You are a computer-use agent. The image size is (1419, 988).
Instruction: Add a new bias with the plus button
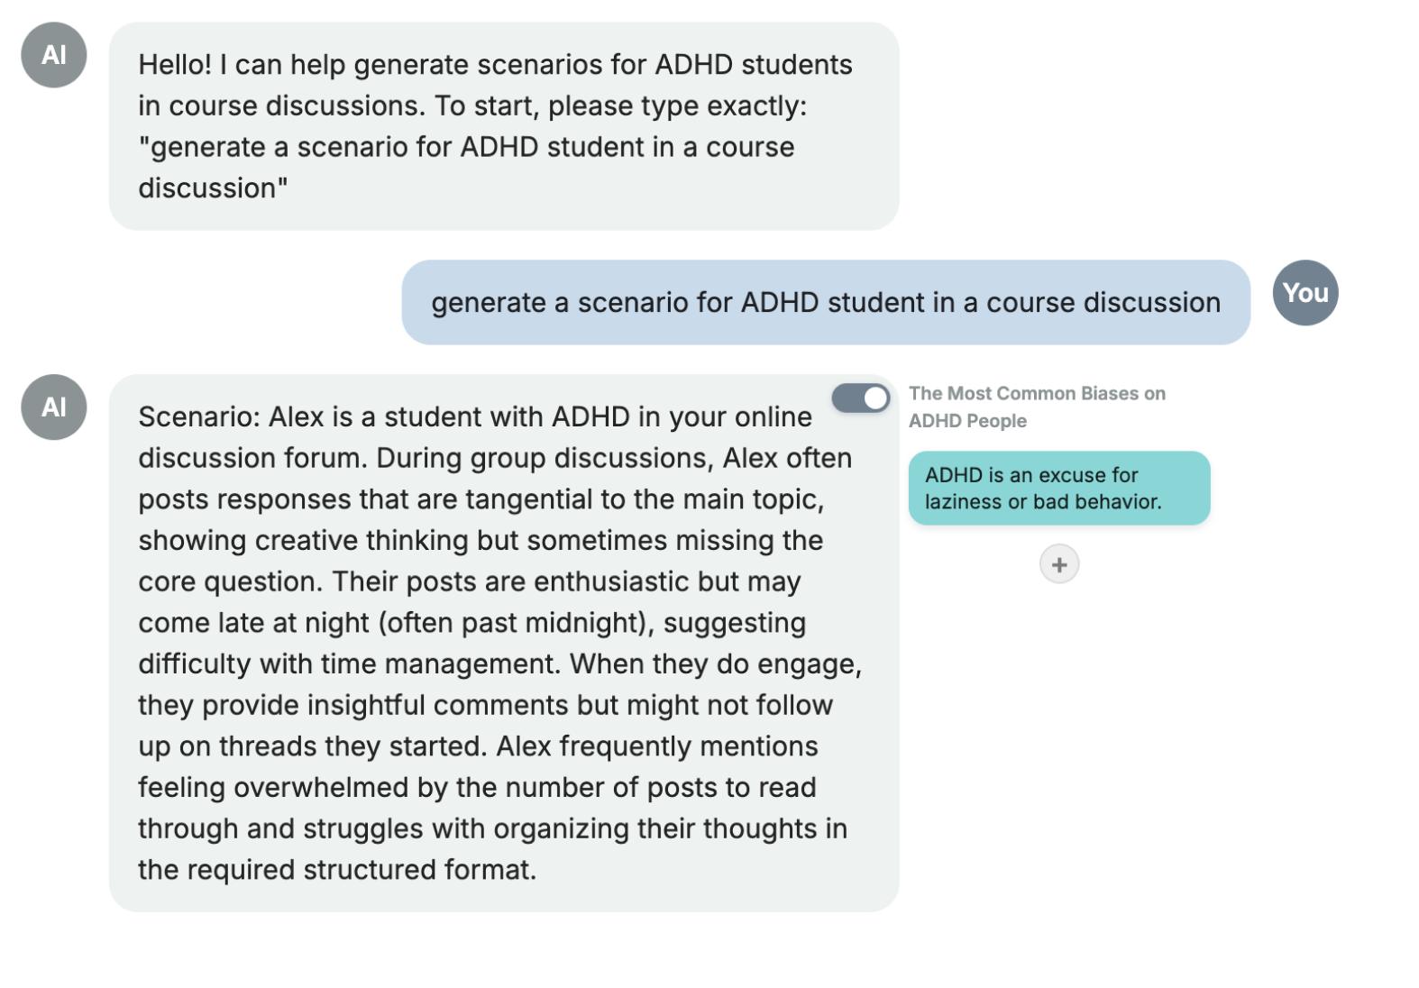pos(1059,564)
